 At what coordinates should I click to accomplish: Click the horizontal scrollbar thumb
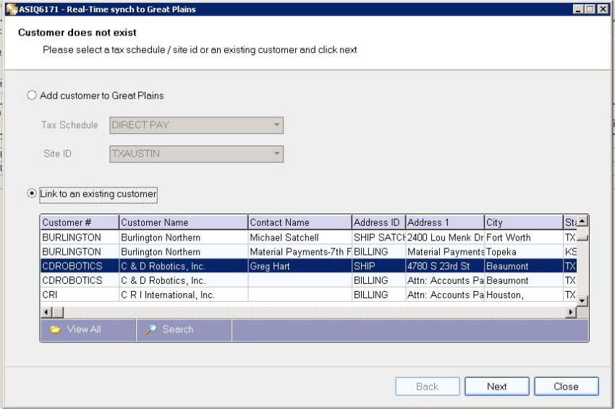click(58, 313)
